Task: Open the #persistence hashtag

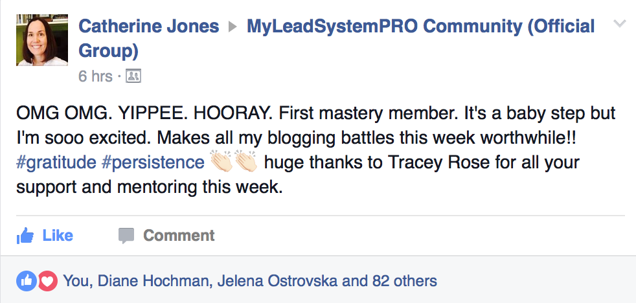Action: [153, 163]
